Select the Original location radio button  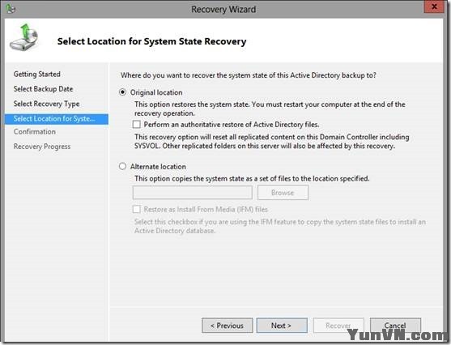(122, 92)
